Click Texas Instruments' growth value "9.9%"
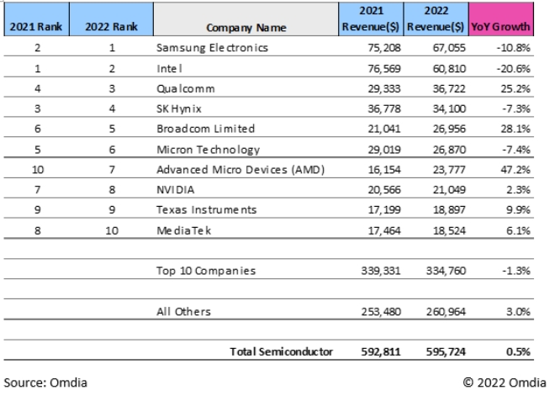555x406 pixels. 518,209
